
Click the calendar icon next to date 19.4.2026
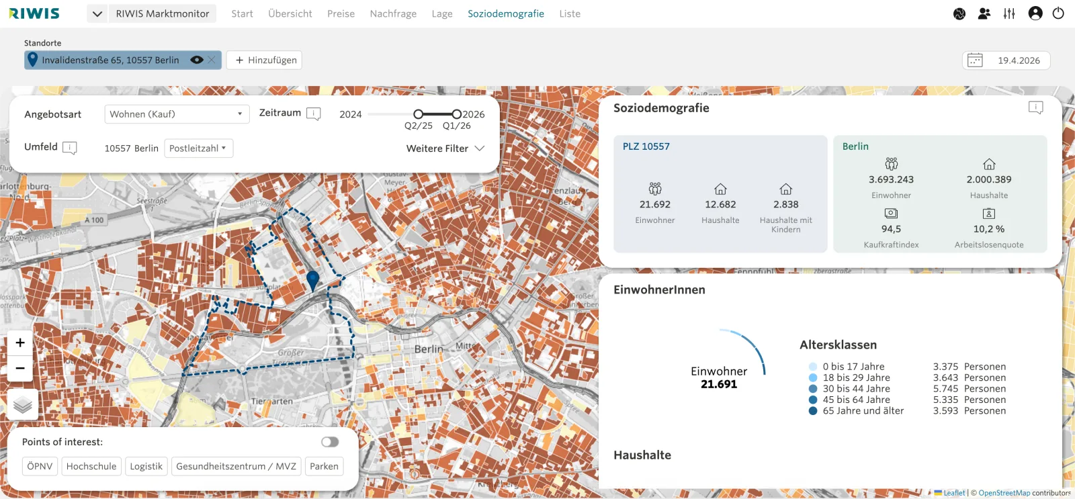click(975, 60)
